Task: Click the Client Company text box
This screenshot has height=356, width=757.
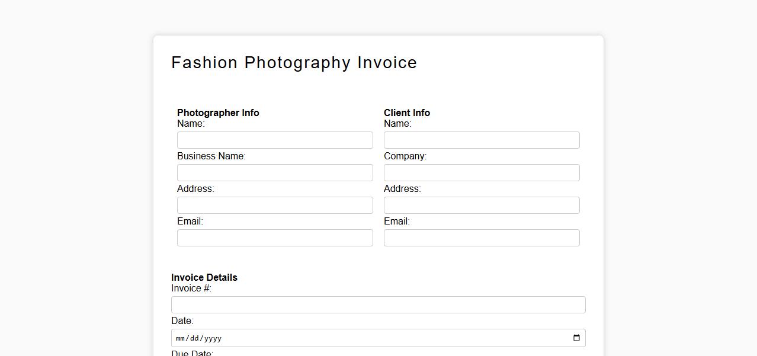Action: [x=482, y=173]
